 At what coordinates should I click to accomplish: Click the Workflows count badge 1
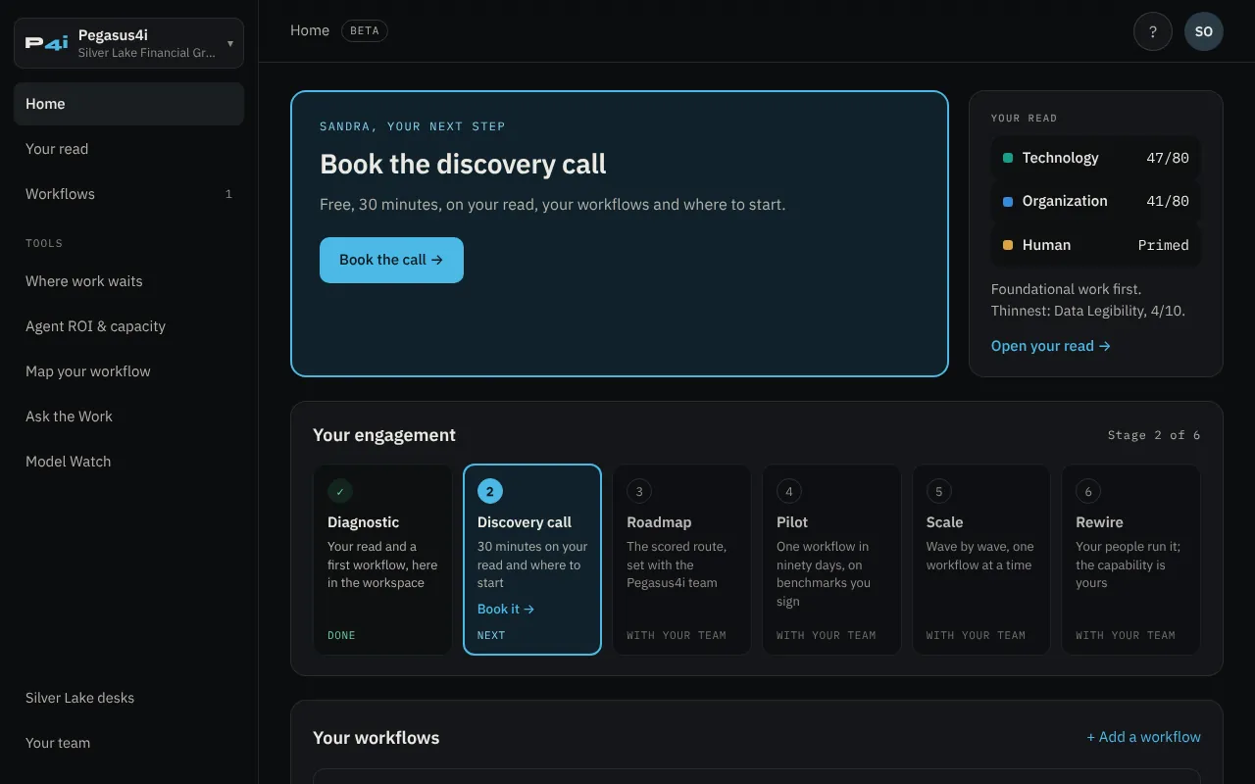228,194
